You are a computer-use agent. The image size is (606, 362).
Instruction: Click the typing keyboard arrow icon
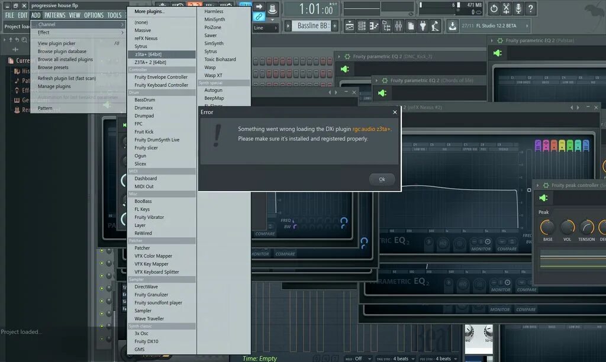pos(259,7)
